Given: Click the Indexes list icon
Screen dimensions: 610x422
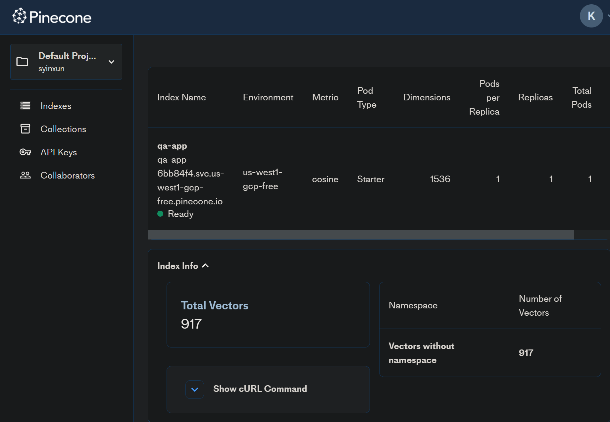Looking at the screenshot, I should tap(25, 106).
